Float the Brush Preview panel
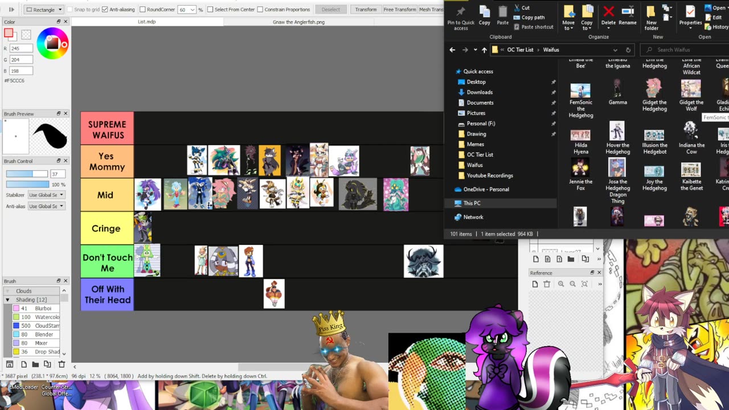 pyautogui.click(x=58, y=114)
